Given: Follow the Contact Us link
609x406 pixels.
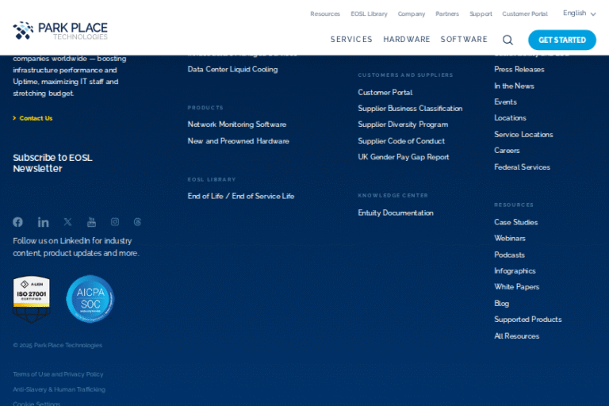Looking at the screenshot, I should (36, 118).
